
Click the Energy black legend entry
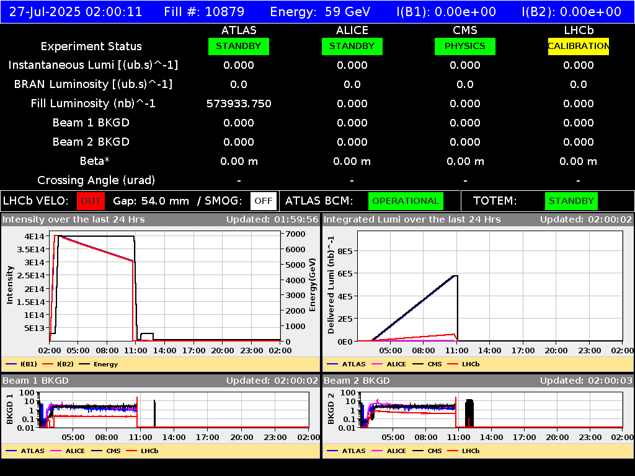click(99, 364)
